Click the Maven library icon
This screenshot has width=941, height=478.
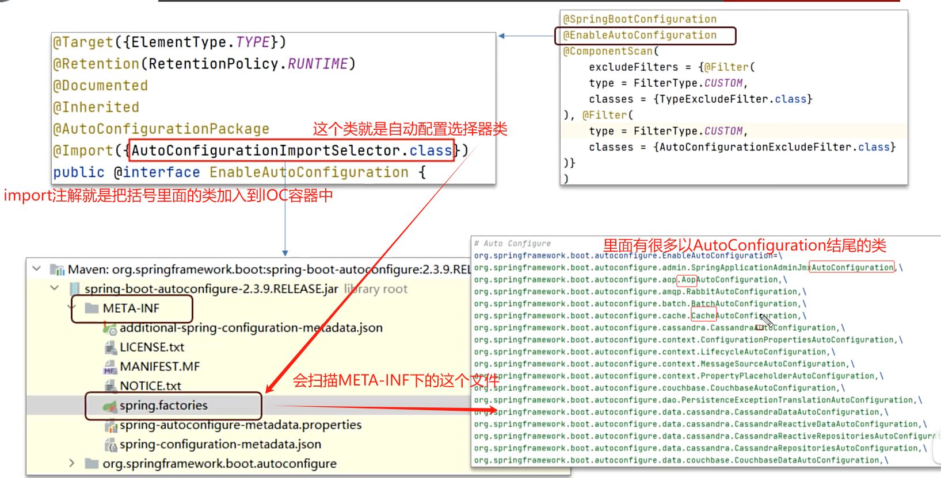click(57, 269)
